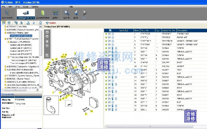Open the Print menu
The image size is (207, 129).
coord(18,7)
